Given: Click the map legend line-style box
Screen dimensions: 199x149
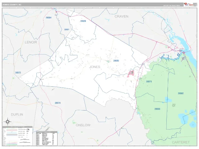Looking at the screenshot, I should [17, 136].
